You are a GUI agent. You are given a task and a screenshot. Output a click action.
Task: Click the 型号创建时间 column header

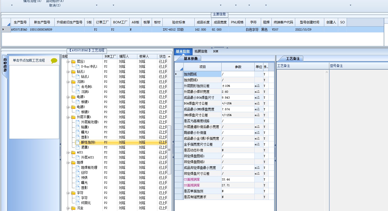309,22
